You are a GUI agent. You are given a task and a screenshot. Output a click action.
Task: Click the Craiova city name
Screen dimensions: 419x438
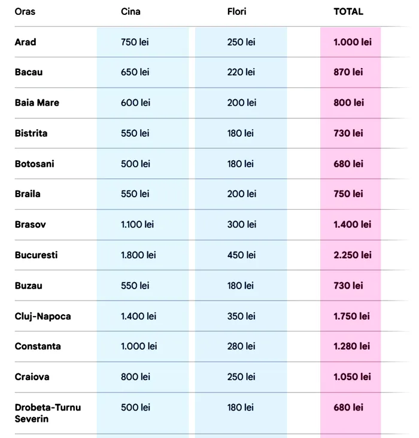click(32, 377)
